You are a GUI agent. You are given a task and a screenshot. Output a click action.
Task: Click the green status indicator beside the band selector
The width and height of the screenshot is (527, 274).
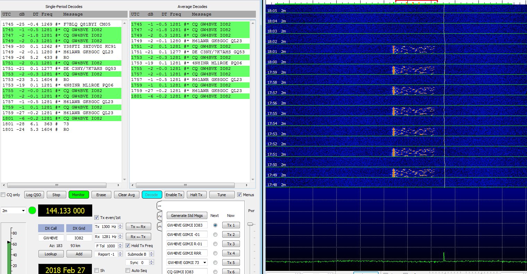coord(32,210)
